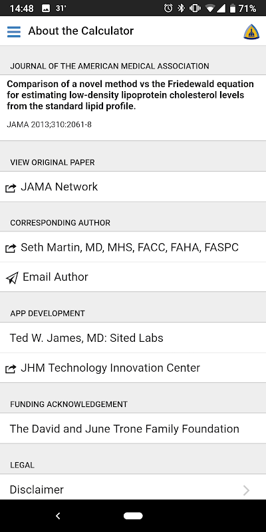
Task: Select Ted W. James, MD: Sited Labs row
Action: pos(133,338)
